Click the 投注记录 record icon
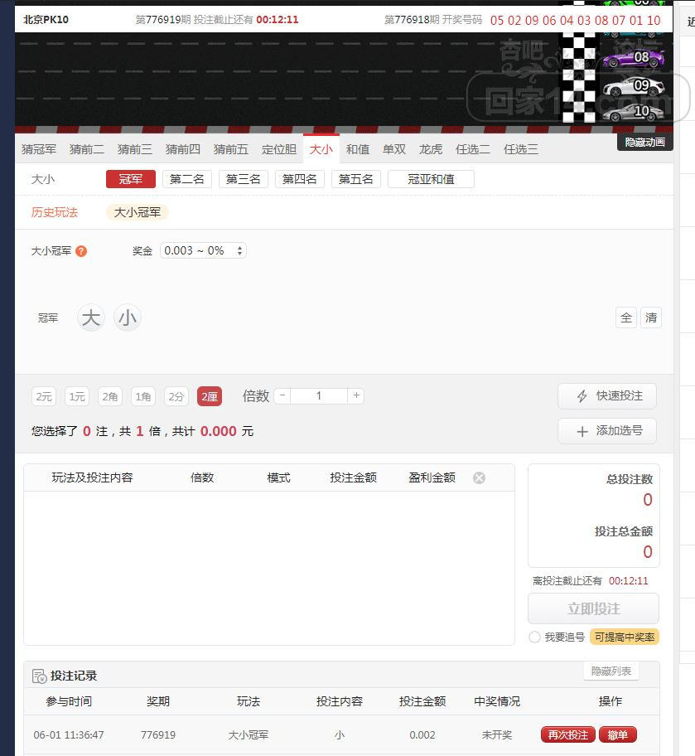The height and width of the screenshot is (756, 695). coord(39,676)
